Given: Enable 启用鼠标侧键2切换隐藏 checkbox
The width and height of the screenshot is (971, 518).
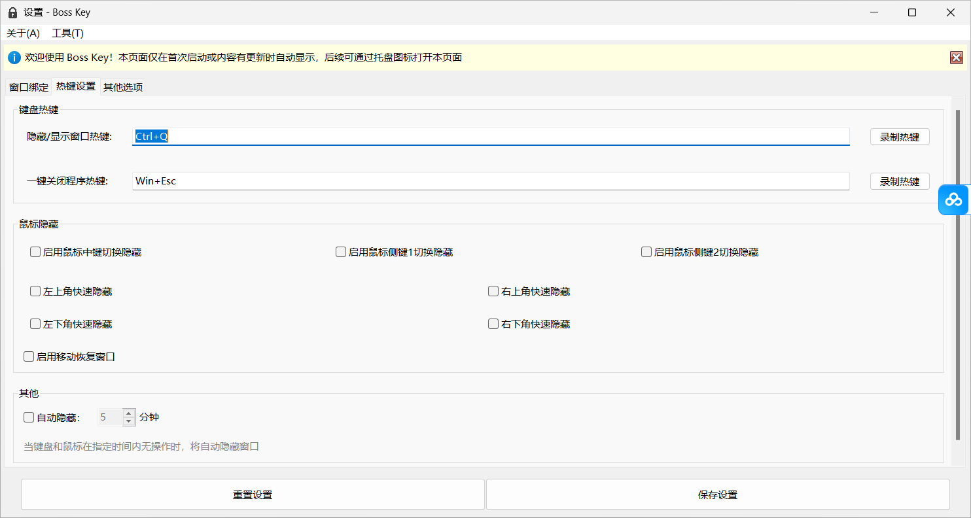Looking at the screenshot, I should [646, 252].
